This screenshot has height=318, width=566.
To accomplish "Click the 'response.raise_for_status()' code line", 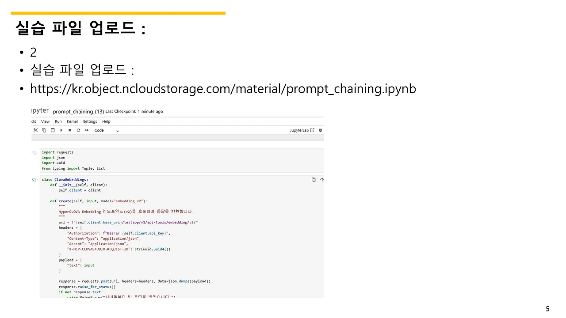I will (87, 287).
